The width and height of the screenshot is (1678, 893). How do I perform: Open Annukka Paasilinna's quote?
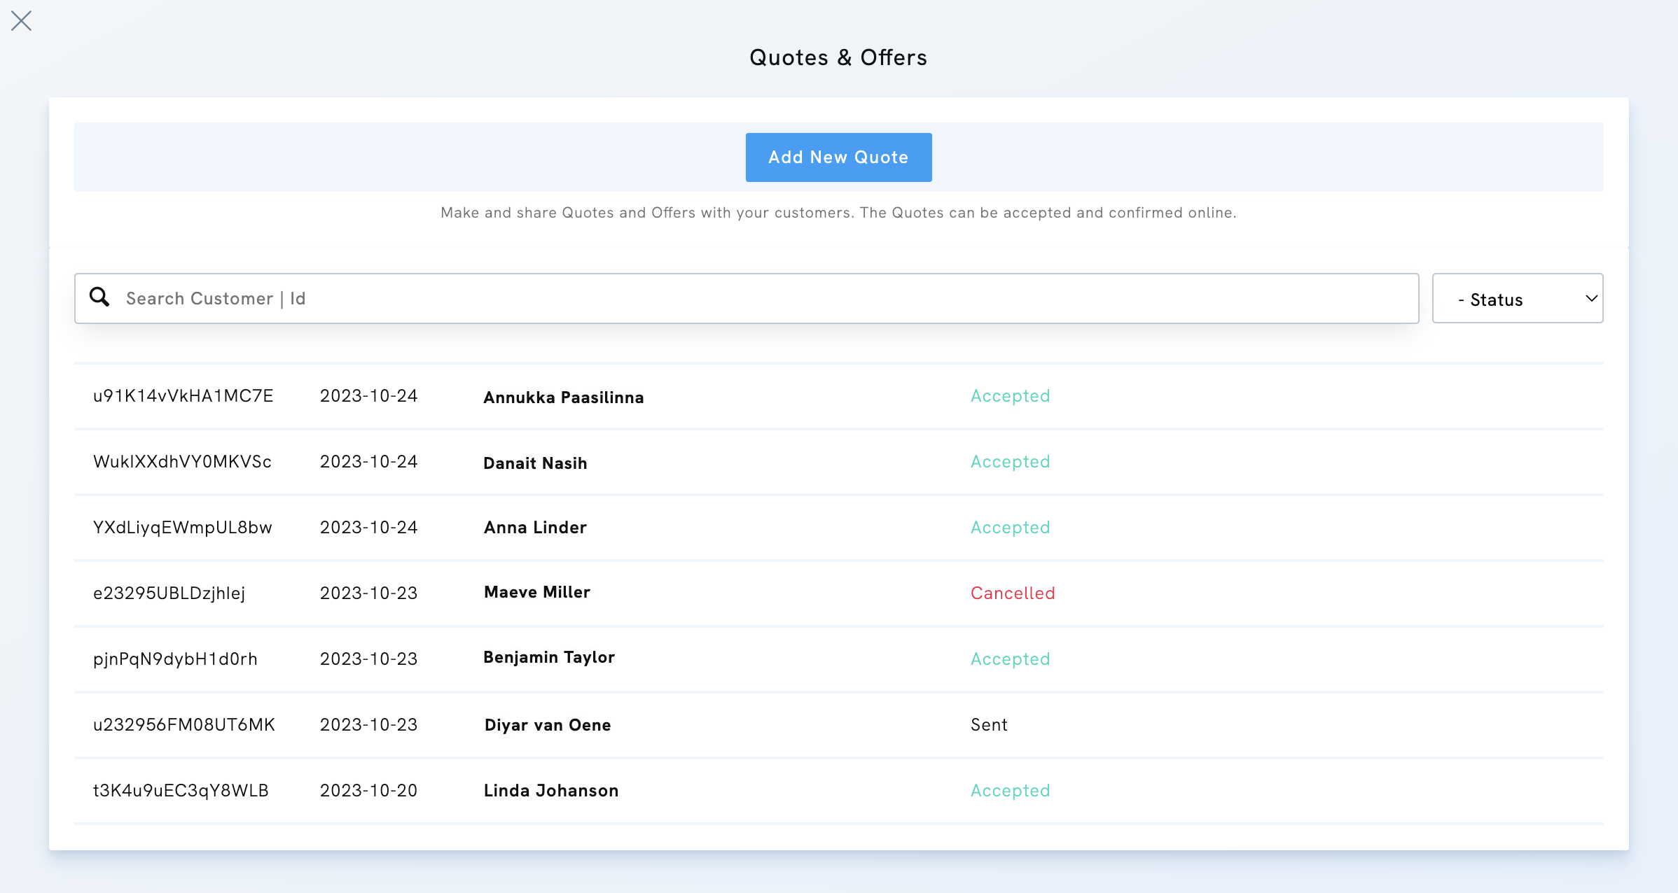(x=563, y=398)
